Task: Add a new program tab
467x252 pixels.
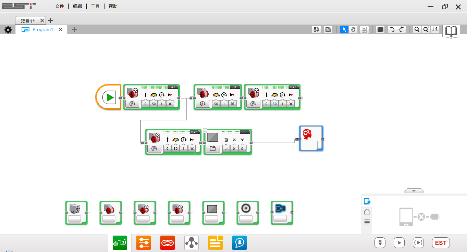Action: point(74,29)
